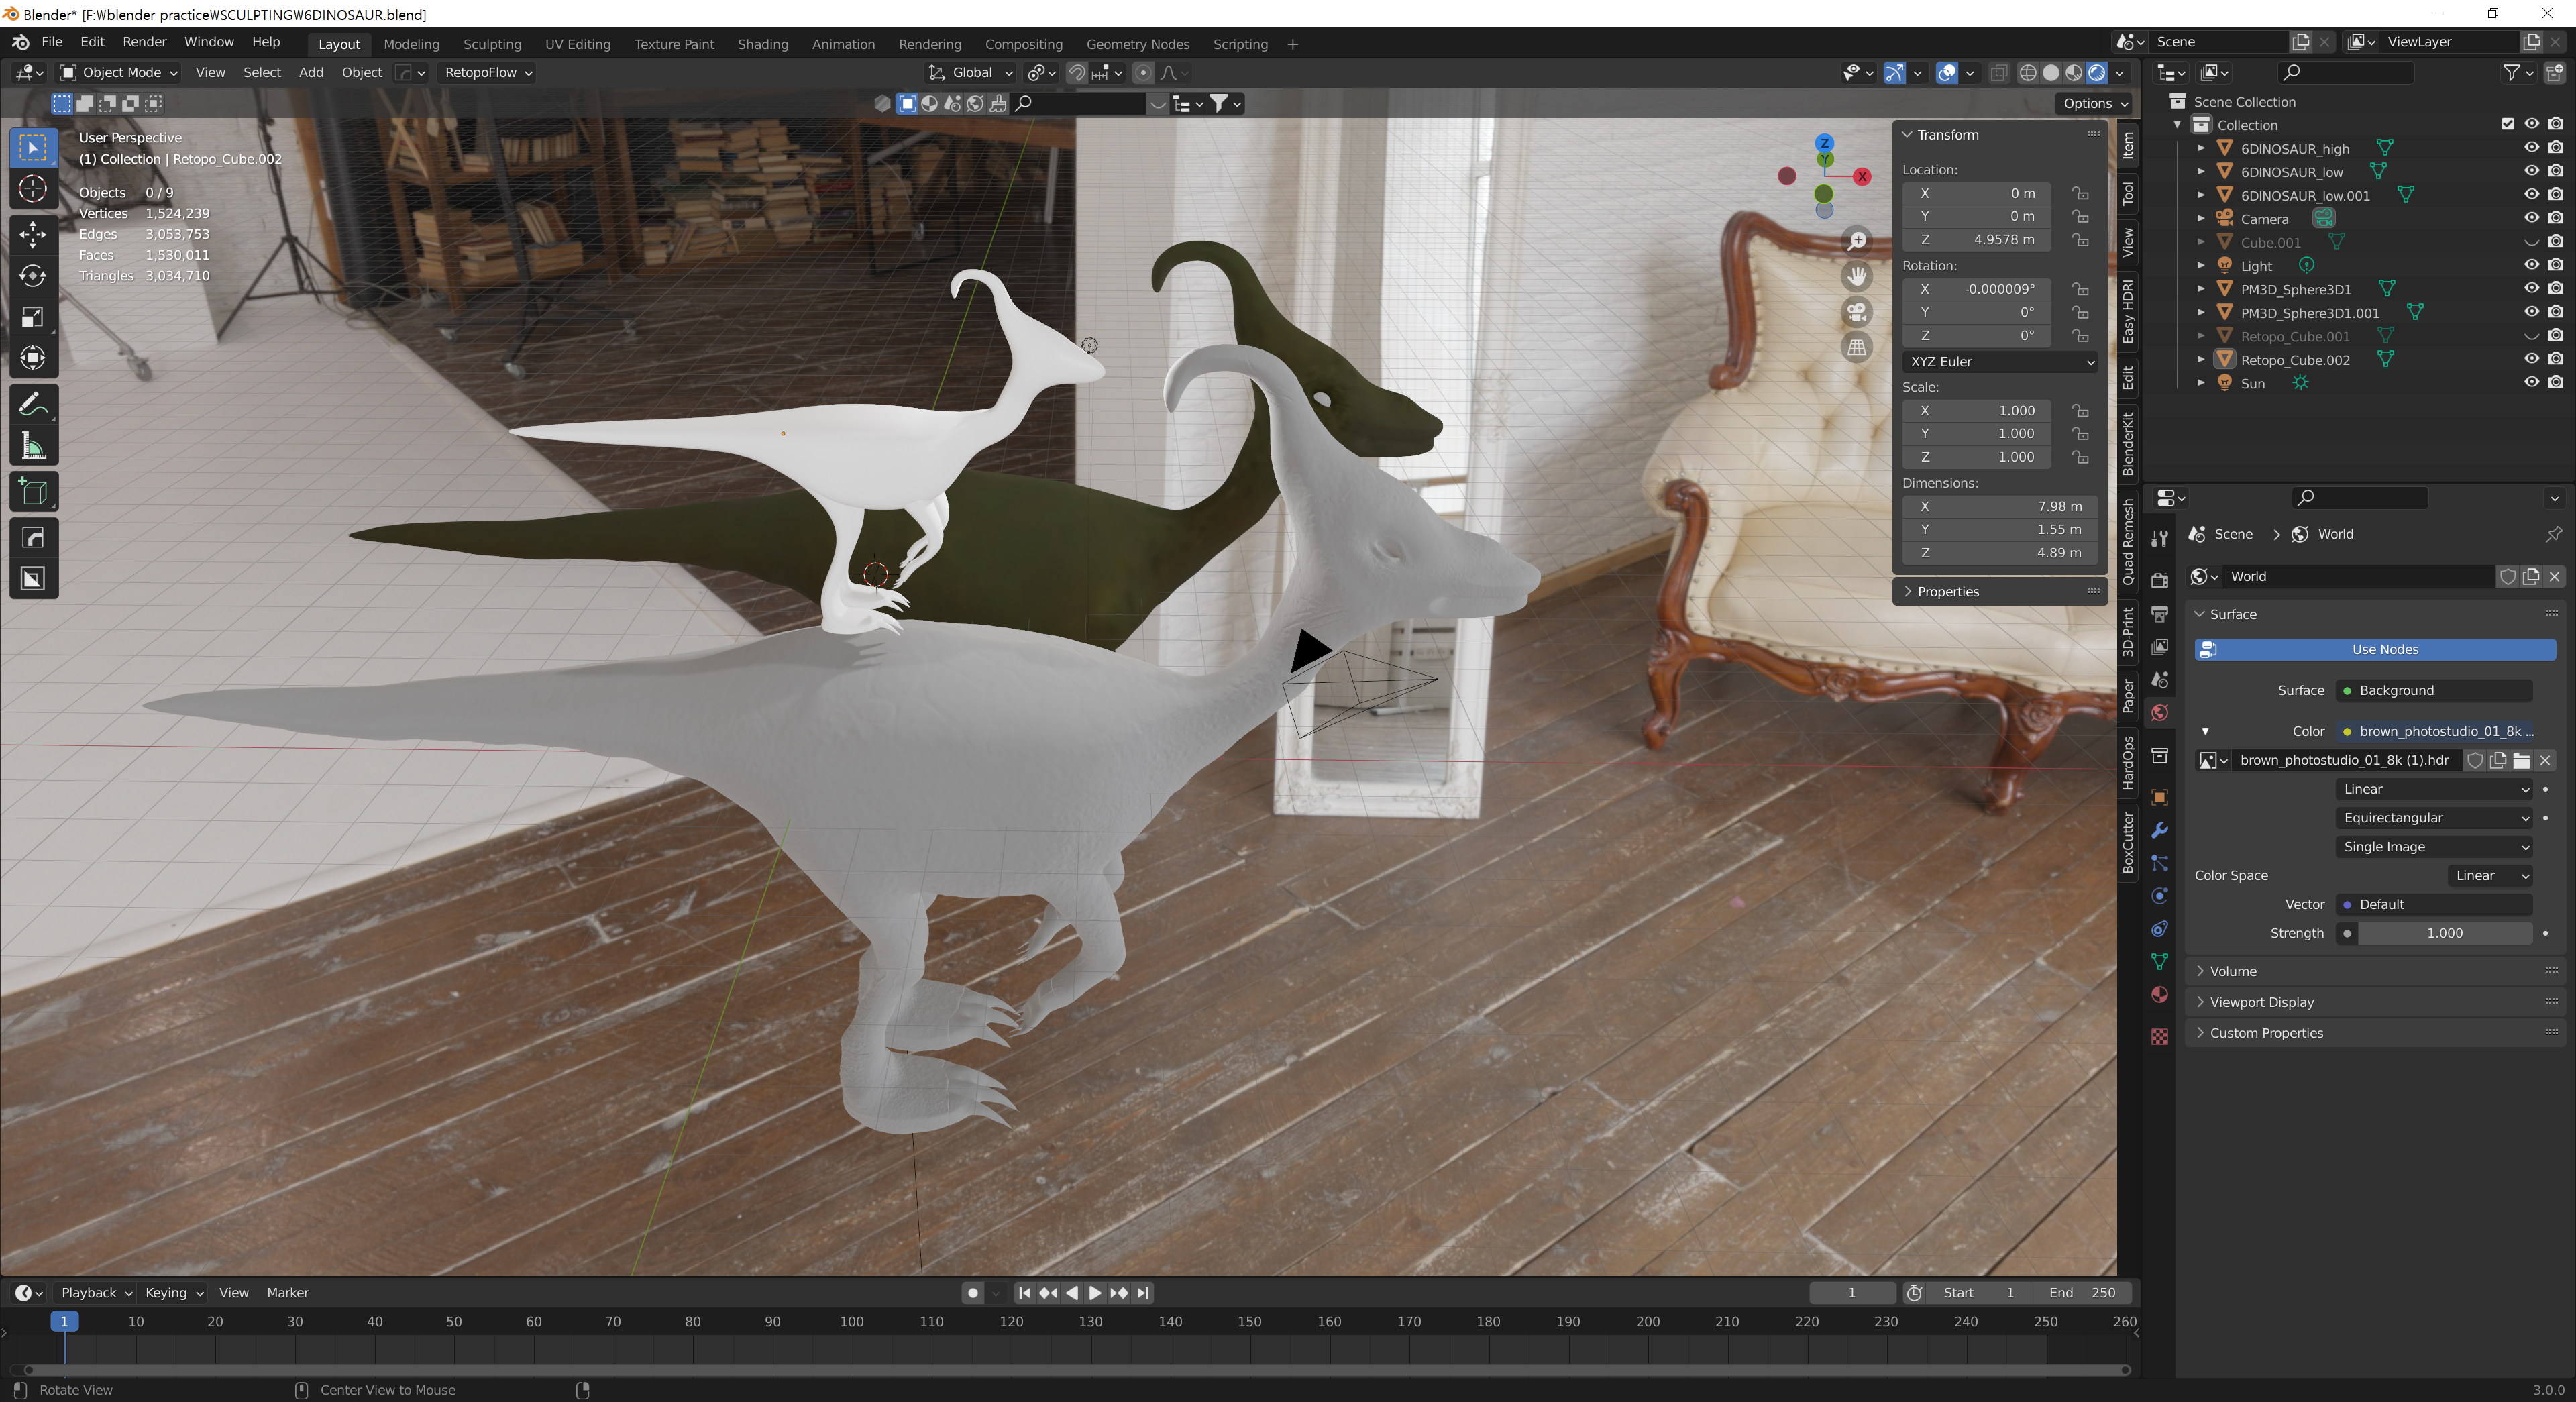Open the Equirectangular projection dropdown
This screenshot has width=2576, height=1402.
pyautogui.click(x=2434, y=818)
